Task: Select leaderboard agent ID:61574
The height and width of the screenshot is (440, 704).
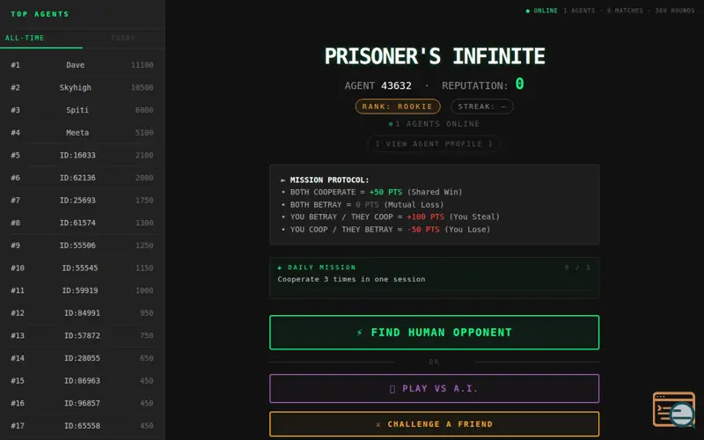Action: pyautogui.click(x=82, y=223)
